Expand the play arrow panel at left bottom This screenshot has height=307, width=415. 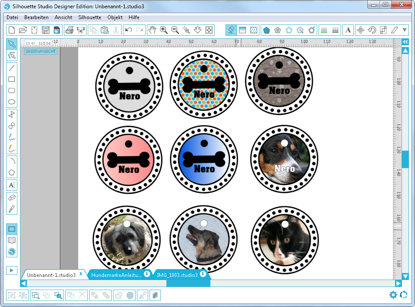pos(12,270)
